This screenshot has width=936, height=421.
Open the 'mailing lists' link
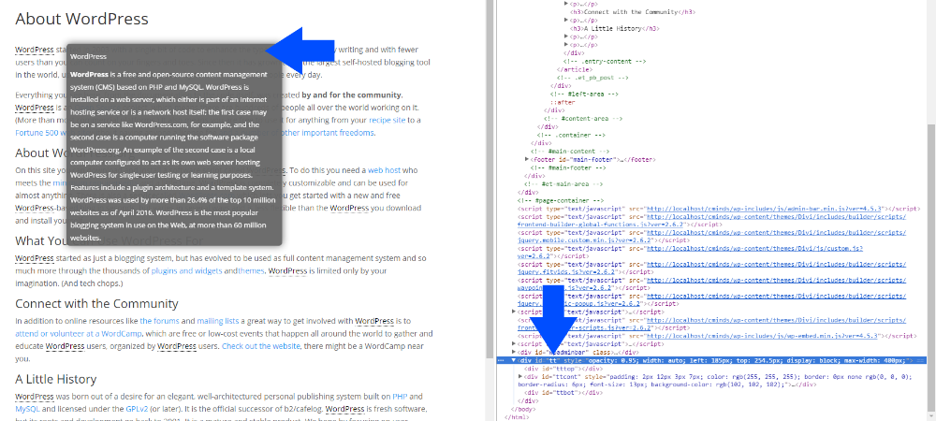coord(218,320)
